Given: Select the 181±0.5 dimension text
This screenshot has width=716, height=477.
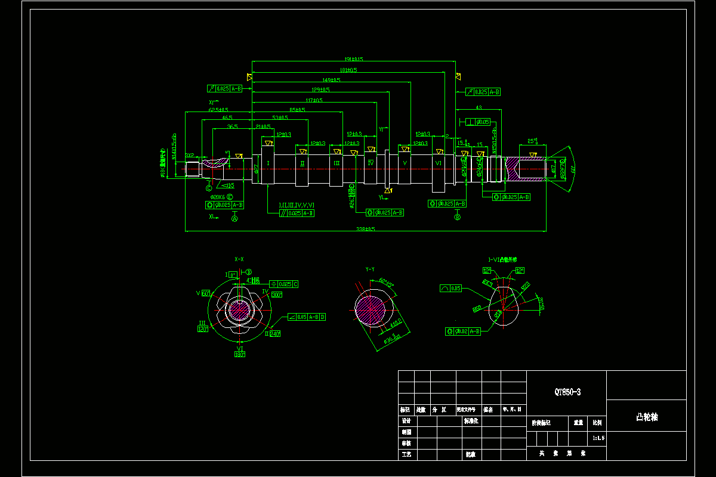Looking at the screenshot, I should pos(348,70).
